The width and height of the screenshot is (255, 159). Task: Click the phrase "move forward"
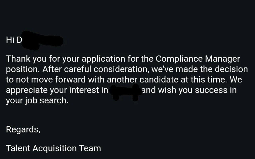pyautogui.click(x=61, y=80)
